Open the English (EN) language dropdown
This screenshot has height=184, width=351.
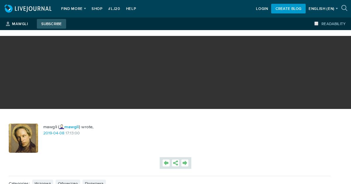click(323, 9)
